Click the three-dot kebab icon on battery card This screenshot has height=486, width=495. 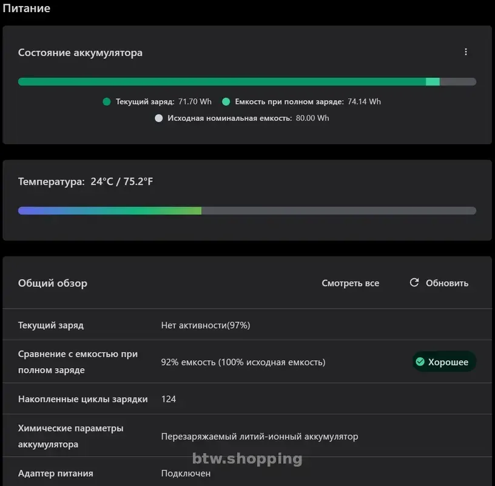466,52
